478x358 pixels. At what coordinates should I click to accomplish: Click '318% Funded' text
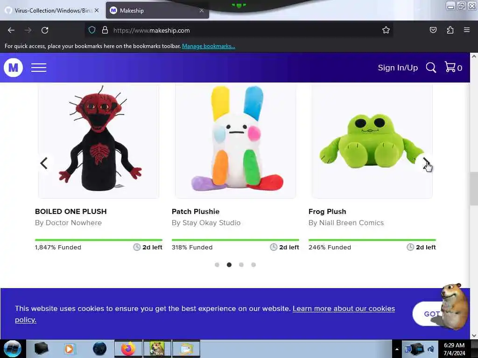tap(192, 247)
